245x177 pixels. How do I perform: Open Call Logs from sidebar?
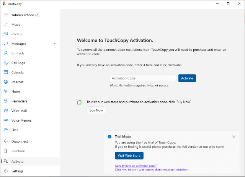[x=30, y=63]
